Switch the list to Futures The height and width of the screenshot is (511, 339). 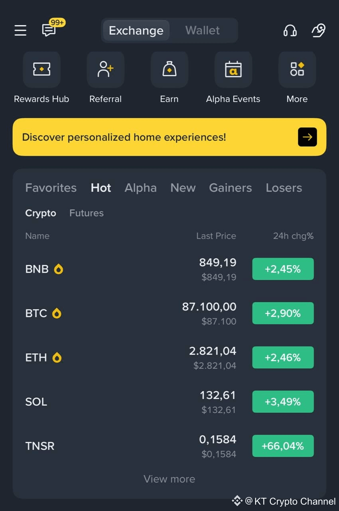pos(87,213)
